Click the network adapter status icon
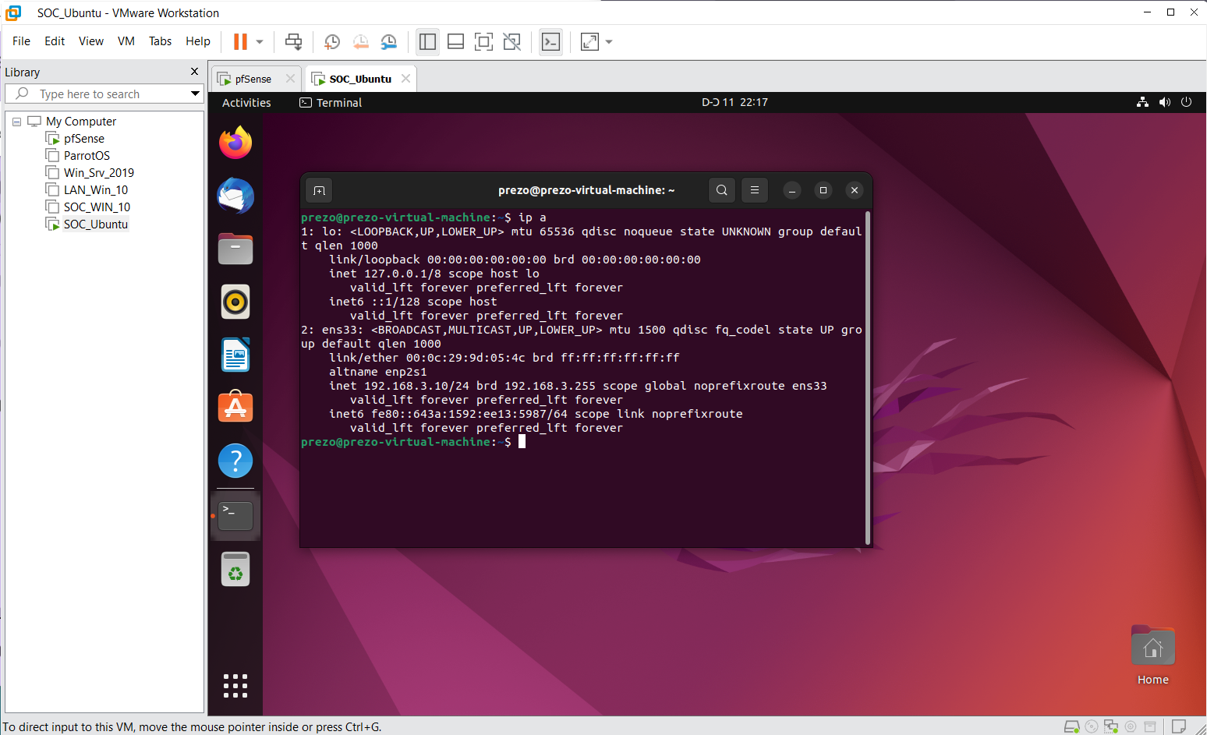Screen dimensions: 1207x735 [1111, 727]
